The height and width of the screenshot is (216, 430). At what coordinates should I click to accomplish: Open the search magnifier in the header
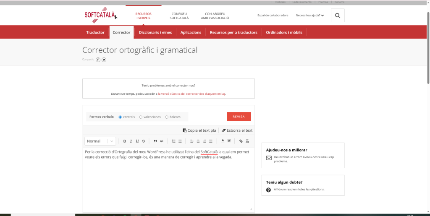[x=337, y=16]
